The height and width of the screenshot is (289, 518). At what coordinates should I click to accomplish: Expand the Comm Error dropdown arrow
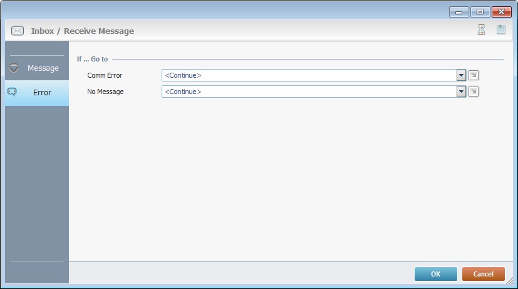click(461, 75)
